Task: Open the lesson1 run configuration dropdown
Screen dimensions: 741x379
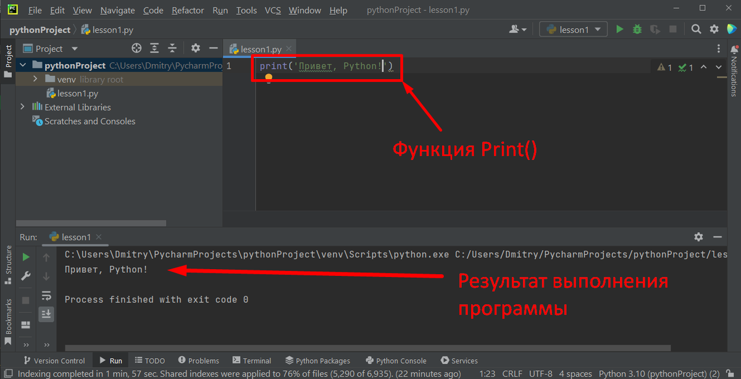Action: pyautogui.click(x=574, y=29)
